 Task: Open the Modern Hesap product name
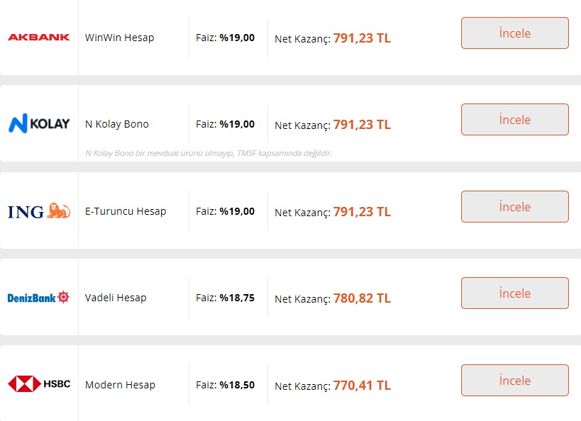pyautogui.click(x=120, y=385)
